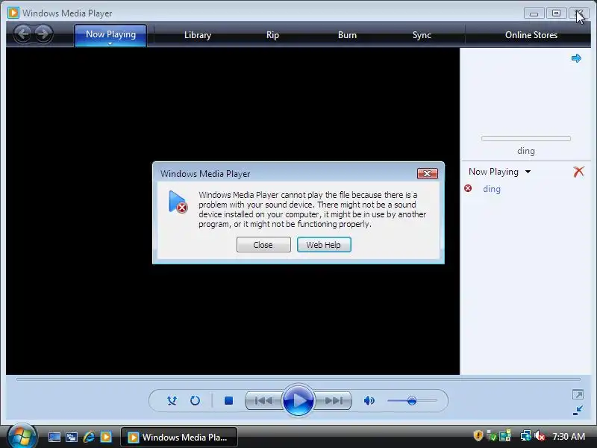This screenshot has width=597, height=448.
Task: Switch to the Library tab
Action: click(197, 35)
